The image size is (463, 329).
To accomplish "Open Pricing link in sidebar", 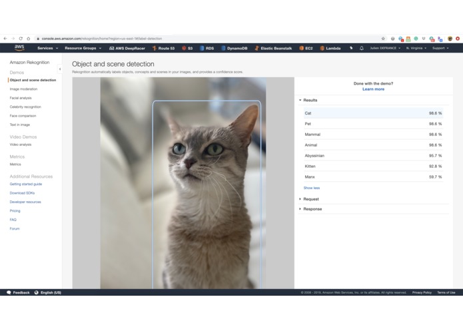I will pyautogui.click(x=15, y=210).
